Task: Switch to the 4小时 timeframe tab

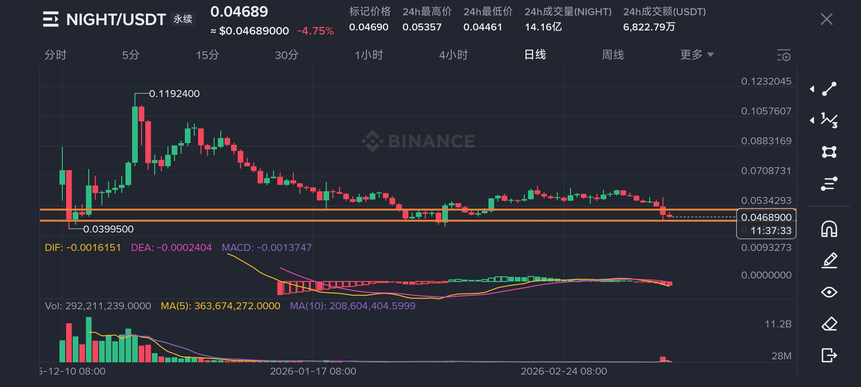Action: click(453, 55)
